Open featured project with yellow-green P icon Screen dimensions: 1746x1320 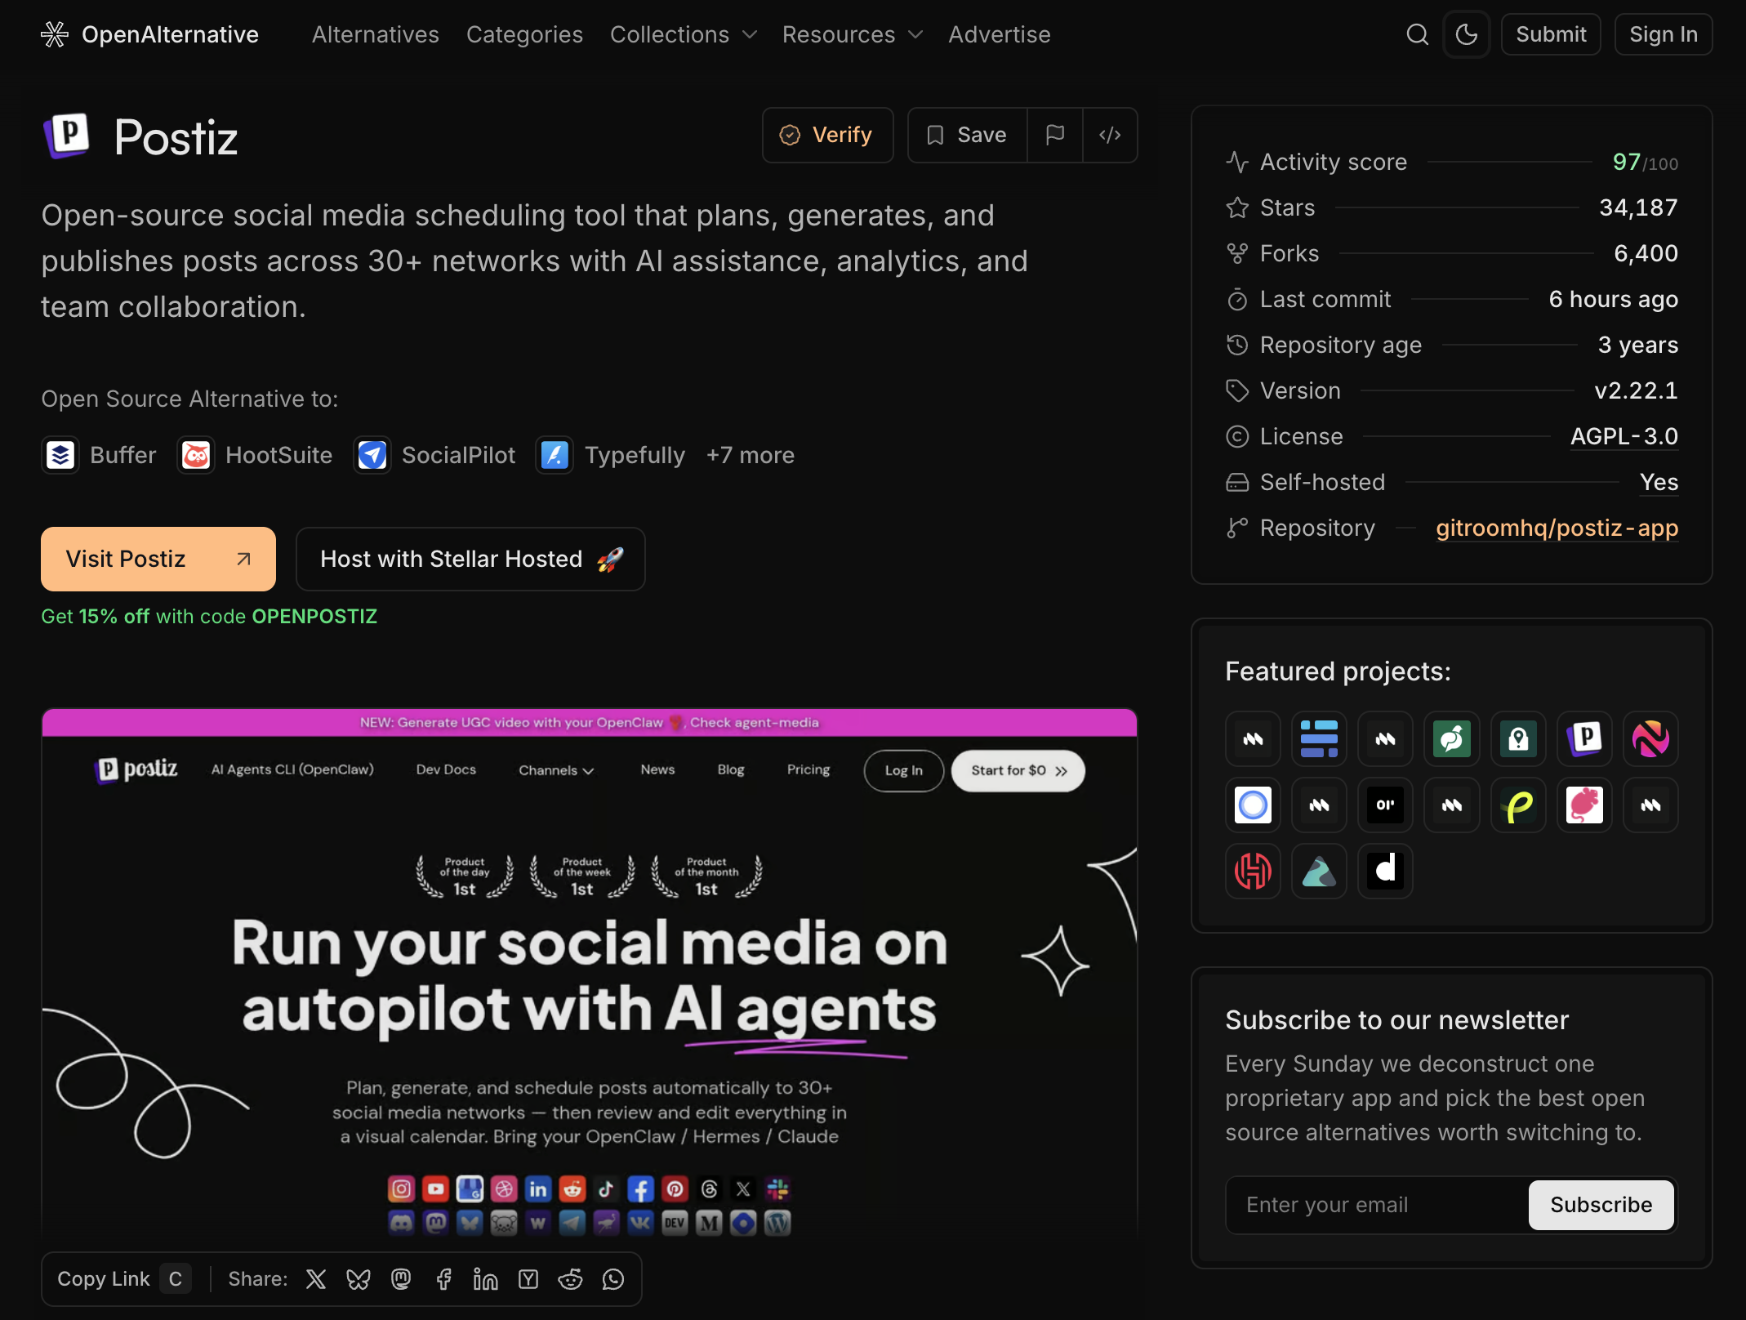point(1518,805)
